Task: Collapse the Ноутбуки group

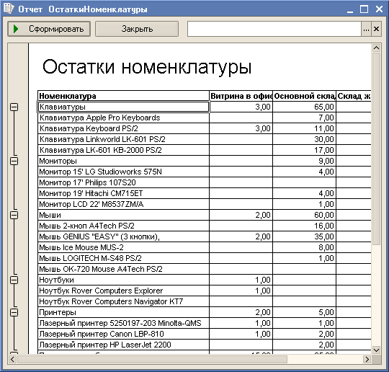Action: 14,280
